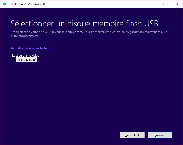
Task: Click the greyed-out maximize button
Action: 164,4
